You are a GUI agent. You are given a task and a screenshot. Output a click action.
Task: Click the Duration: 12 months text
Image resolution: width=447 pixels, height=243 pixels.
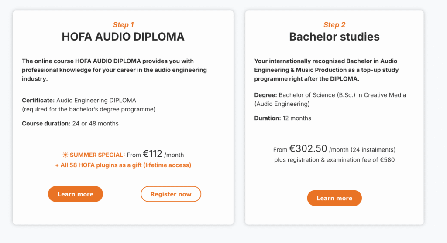[x=283, y=118]
